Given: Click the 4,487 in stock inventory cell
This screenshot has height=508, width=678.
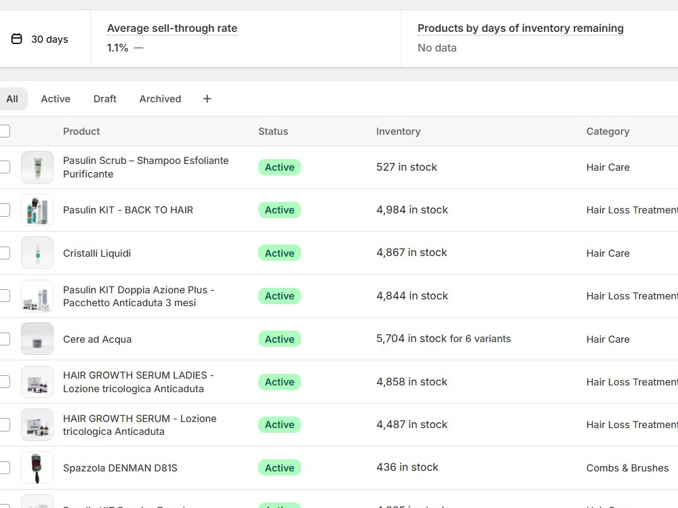Looking at the screenshot, I should pyautogui.click(x=412, y=425).
